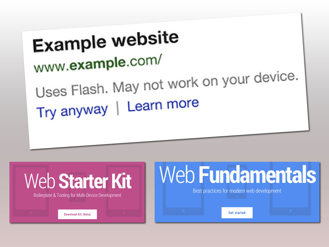Image resolution: width=329 pixels, height=247 pixels.
Task: Select the Web Starter Kit heading
Action: (78, 181)
